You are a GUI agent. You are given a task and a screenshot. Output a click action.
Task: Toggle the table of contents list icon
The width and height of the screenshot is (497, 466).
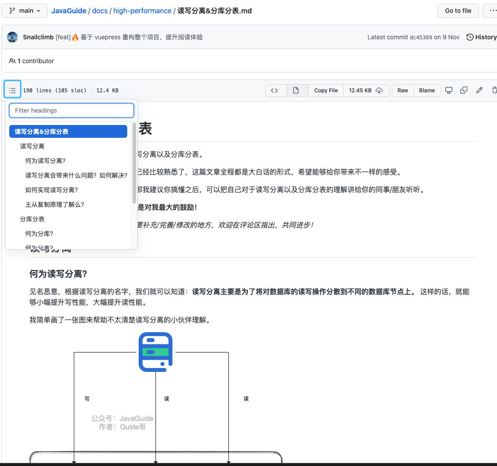[x=12, y=90]
